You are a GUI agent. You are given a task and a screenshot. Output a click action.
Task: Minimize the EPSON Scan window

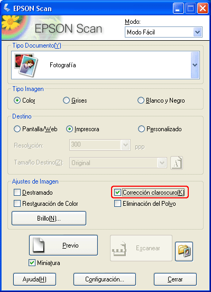coord(178,8)
